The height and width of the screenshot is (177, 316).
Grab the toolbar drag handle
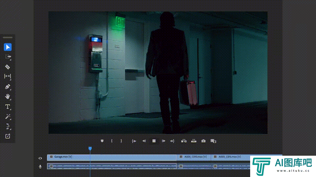point(8,37)
